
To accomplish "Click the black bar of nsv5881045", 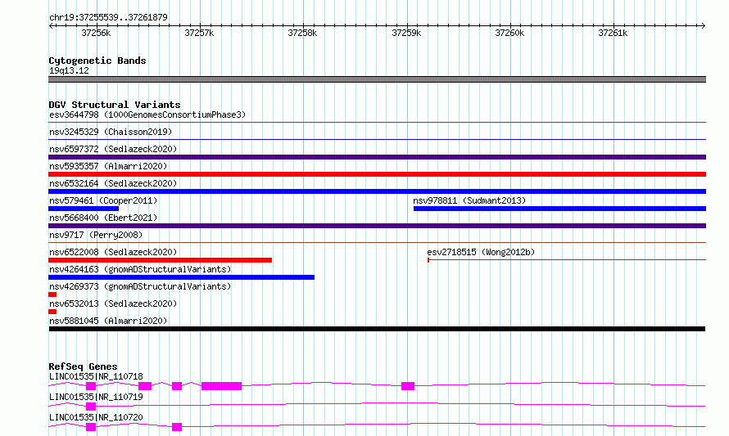I will (x=377, y=329).
